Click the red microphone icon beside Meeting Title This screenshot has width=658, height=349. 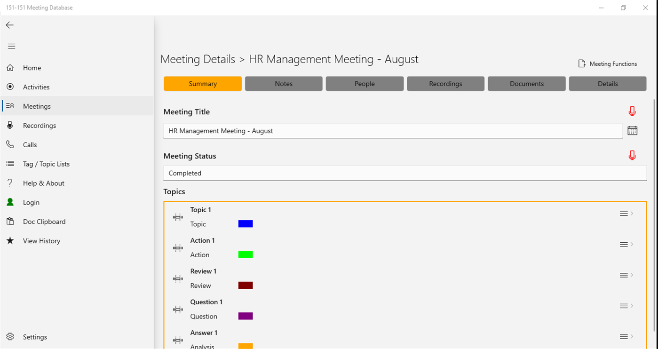pyautogui.click(x=632, y=111)
